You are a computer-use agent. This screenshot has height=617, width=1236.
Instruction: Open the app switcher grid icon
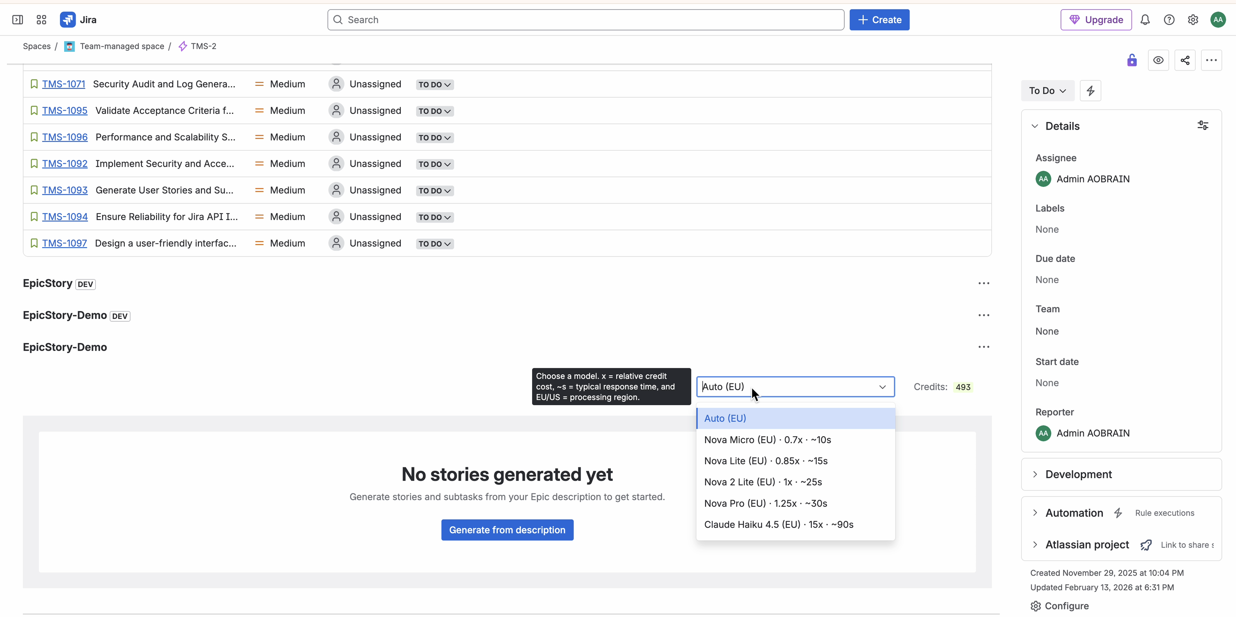pyautogui.click(x=41, y=20)
